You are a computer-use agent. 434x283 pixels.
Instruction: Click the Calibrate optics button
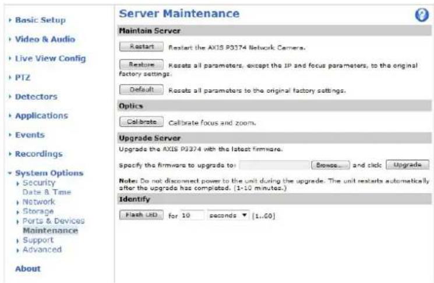click(142, 122)
